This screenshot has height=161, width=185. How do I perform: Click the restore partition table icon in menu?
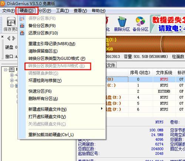[x=22, y=33]
